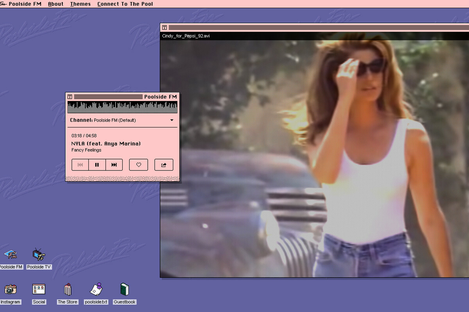
Task: Click the audio waveform visualizer
Action: coord(122,107)
